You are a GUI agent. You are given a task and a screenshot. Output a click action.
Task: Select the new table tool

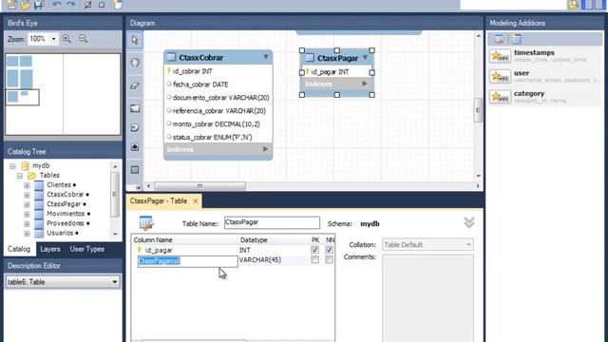[x=135, y=170]
